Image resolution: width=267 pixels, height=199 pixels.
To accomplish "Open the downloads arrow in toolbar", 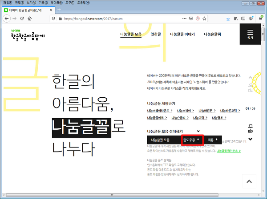I will 228,19.
